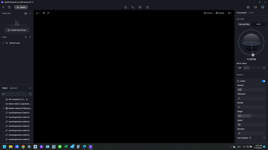The image size is (268, 150).
Task: Switch to the Effect tab
Action: (x=251, y=12)
